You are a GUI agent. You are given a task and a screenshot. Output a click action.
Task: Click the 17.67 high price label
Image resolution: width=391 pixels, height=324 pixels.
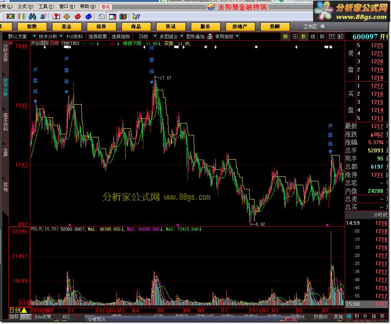(x=165, y=78)
